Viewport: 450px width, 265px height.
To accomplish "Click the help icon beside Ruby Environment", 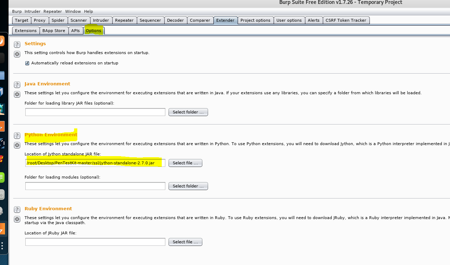I will click(x=17, y=210).
